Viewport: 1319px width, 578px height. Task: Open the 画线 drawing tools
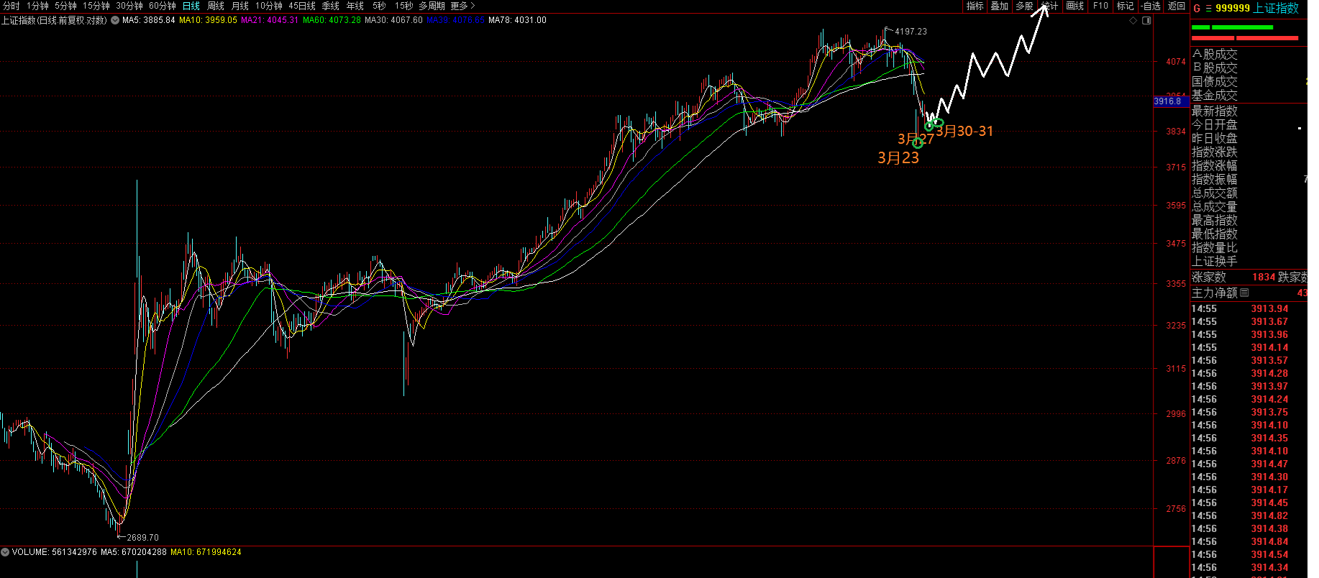1074,6
